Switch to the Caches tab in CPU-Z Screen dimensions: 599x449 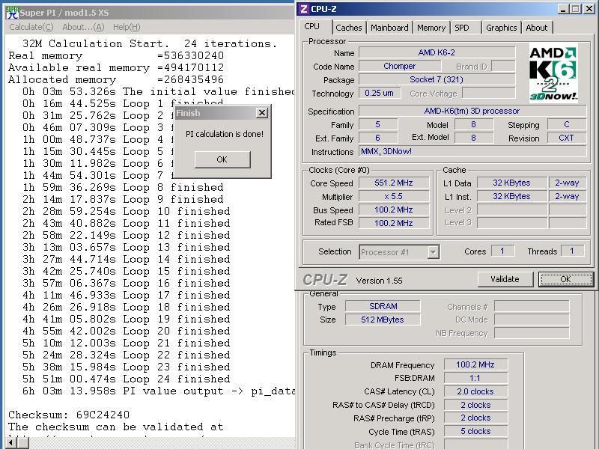[348, 28]
